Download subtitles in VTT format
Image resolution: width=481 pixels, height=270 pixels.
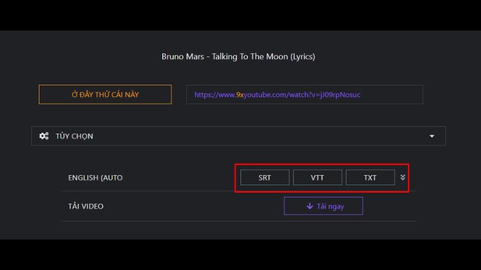click(x=317, y=178)
